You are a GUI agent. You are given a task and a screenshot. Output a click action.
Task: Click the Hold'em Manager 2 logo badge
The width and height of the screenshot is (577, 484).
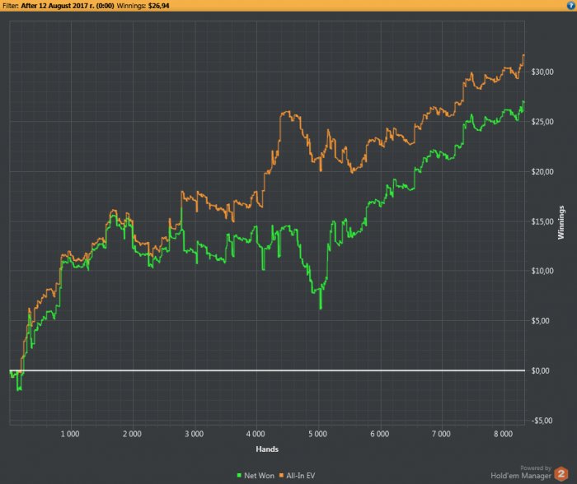pyautogui.click(x=561, y=473)
